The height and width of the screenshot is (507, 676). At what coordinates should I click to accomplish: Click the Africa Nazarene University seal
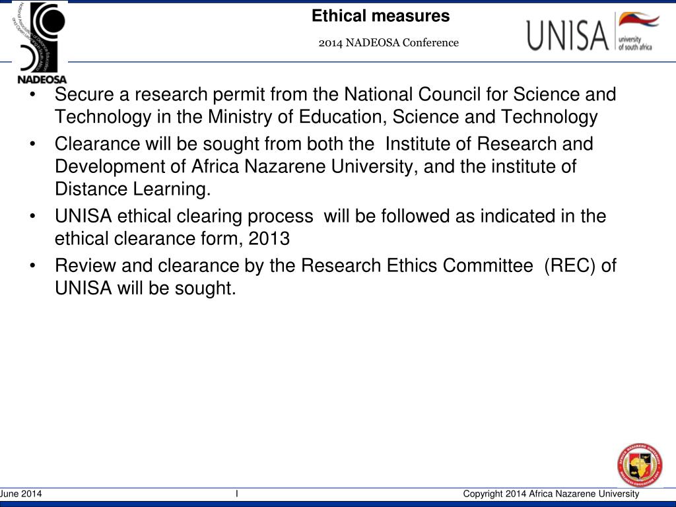tap(640, 465)
